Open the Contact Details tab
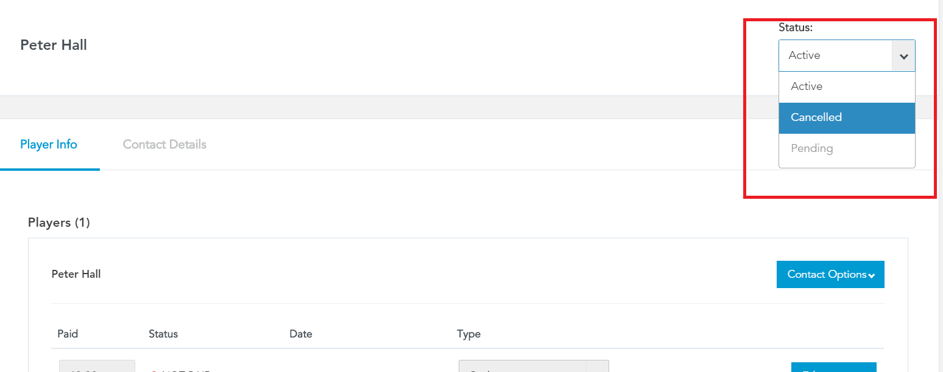Viewport: 943px width, 372px height. pyautogui.click(x=164, y=145)
